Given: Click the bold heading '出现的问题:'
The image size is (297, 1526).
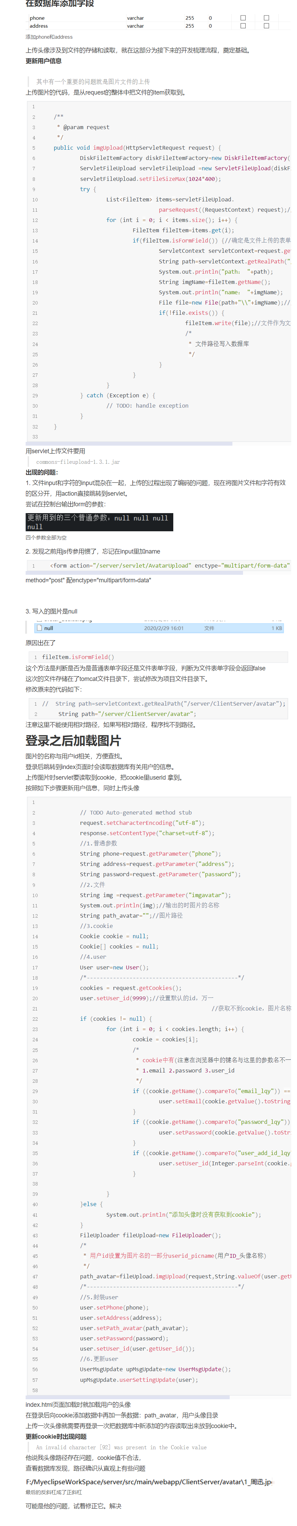Looking at the screenshot, I should (41, 472).
